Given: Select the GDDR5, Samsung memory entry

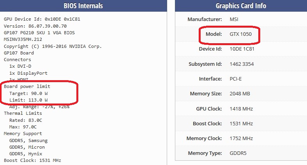Looking at the screenshot, I should [x=28, y=140].
